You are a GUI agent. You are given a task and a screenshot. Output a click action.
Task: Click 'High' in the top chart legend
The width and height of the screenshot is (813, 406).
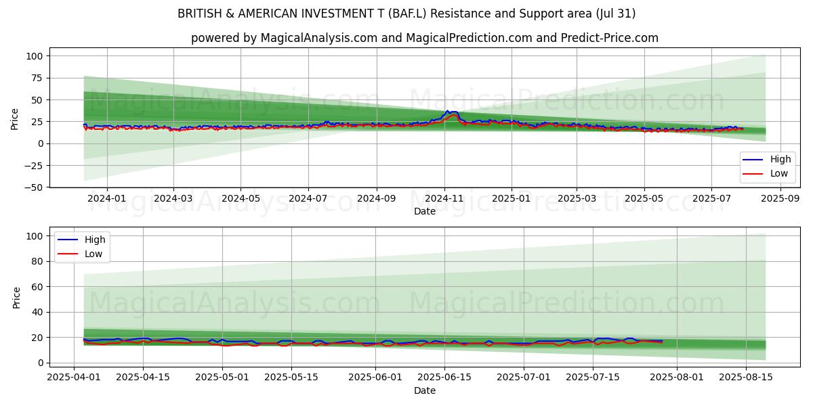(x=780, y=160)
